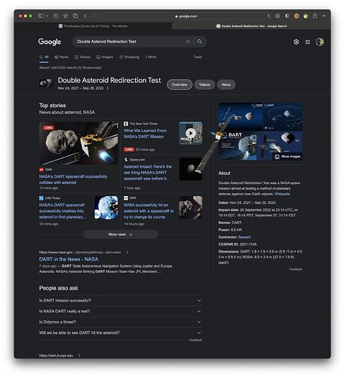The height and width of the screenshot is (377, 344).
Task: Click the search magnifier icon in the Google search box
Action: coord(199,41)
